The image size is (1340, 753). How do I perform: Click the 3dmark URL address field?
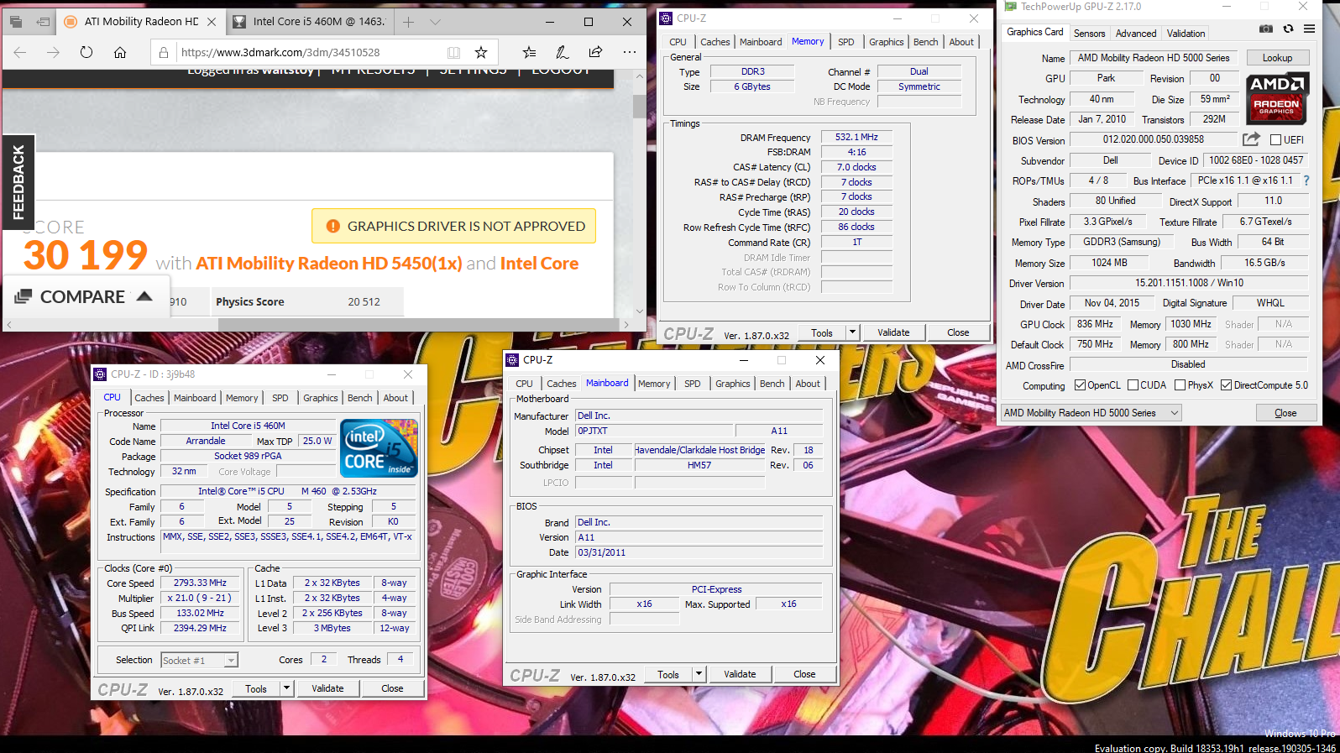(x=280, y=52)
